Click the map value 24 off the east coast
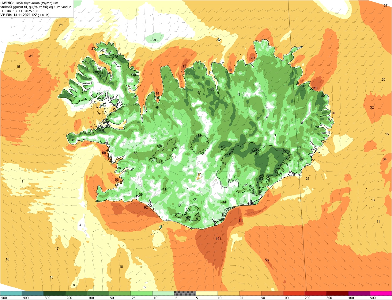This screenshot has height=300, width=392. [325, 142]
